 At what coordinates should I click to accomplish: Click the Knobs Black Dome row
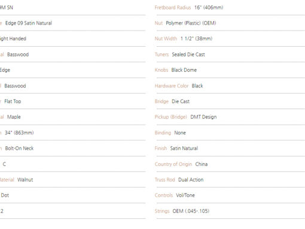point(230,70)
